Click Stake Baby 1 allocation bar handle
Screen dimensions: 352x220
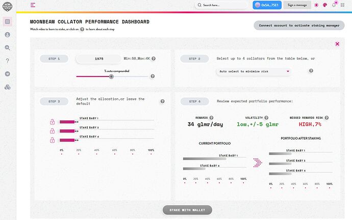click(77, 122)
